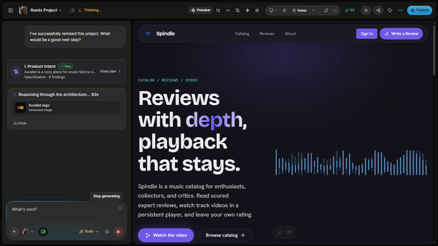This screenshot has width=438, height=246.
Task: Open version history clock icon
Action: click(x=72, y=10)
